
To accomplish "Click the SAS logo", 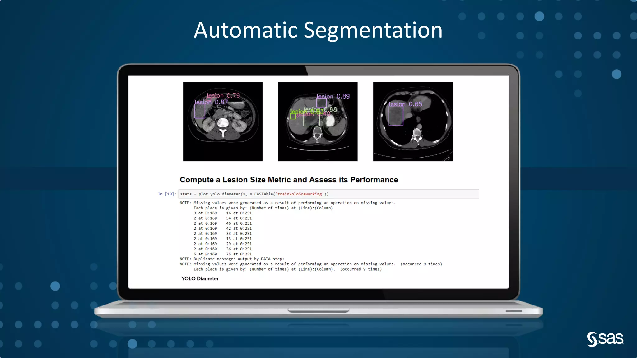I will tap(605, 339).
